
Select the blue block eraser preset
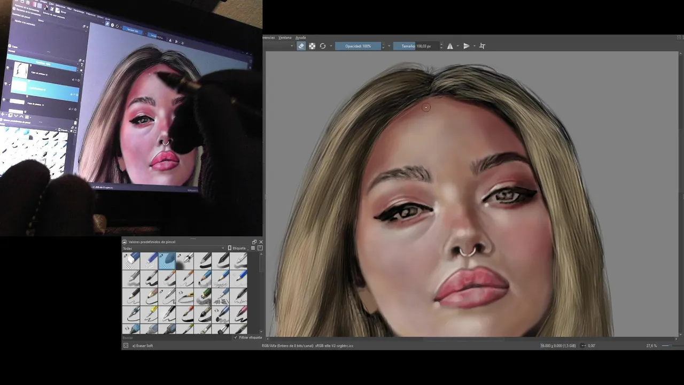[131, 260]
